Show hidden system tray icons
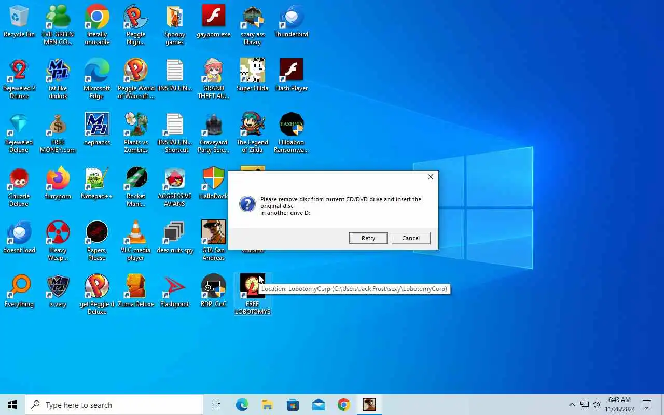Screen dimensions: 664x415 click(572, 405)
